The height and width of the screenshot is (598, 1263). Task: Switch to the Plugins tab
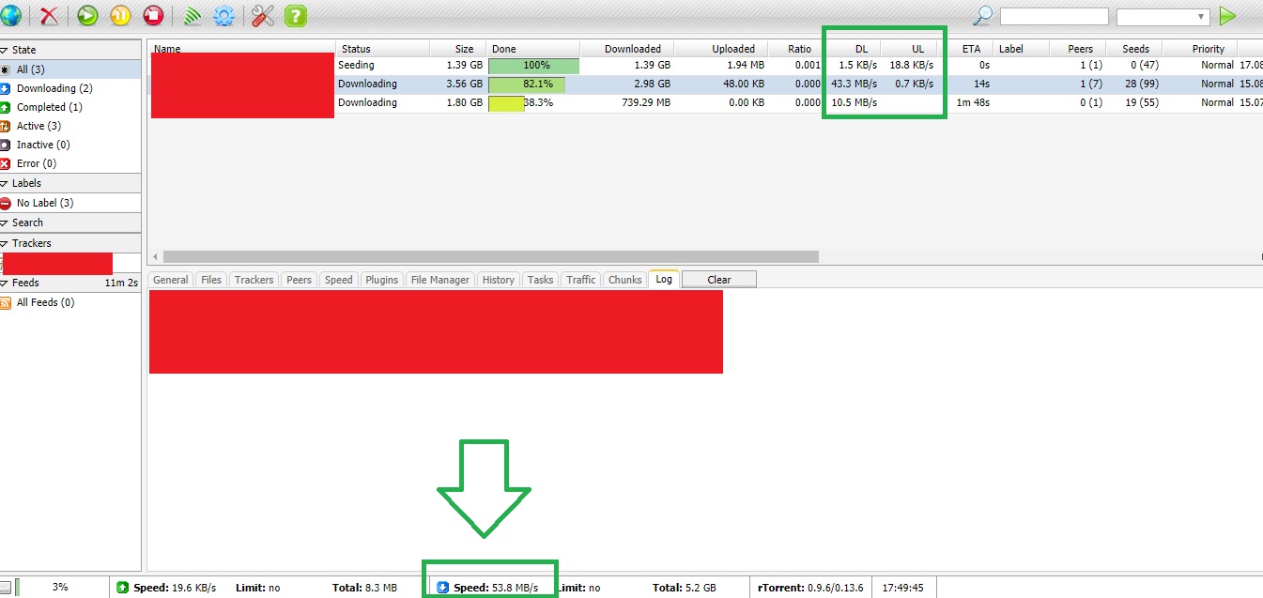(382, 280)
